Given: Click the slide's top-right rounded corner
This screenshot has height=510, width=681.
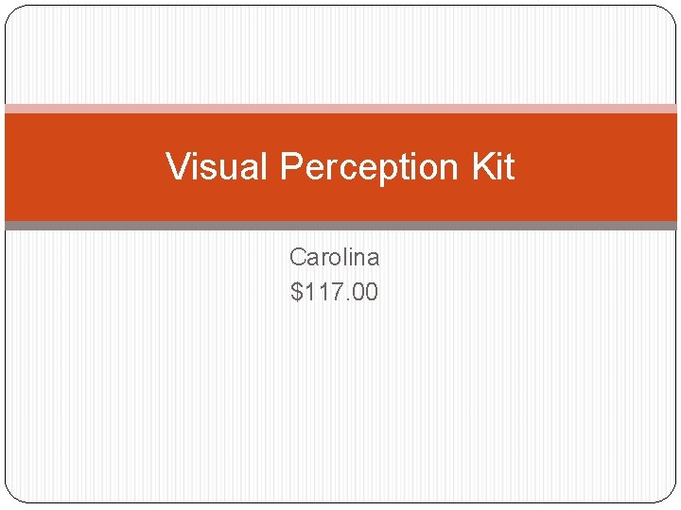Looking at the screenshot, I should 668,13.
